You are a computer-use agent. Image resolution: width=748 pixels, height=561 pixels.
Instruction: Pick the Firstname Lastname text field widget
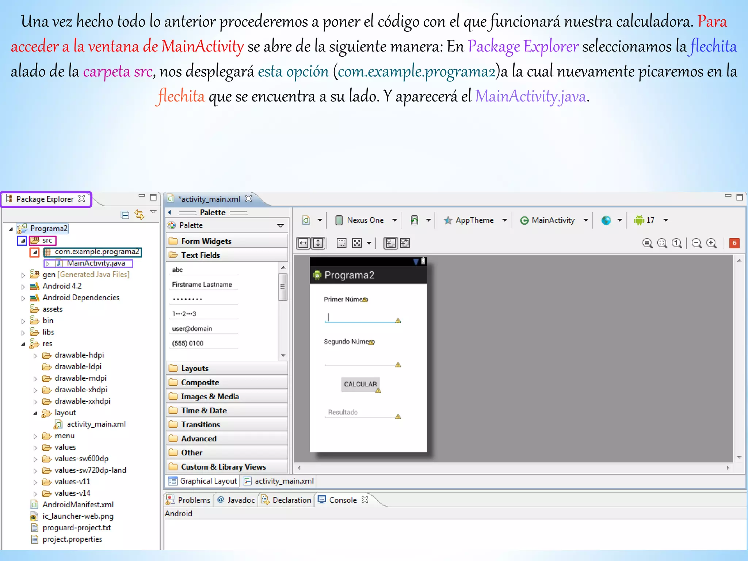point(204,285)
